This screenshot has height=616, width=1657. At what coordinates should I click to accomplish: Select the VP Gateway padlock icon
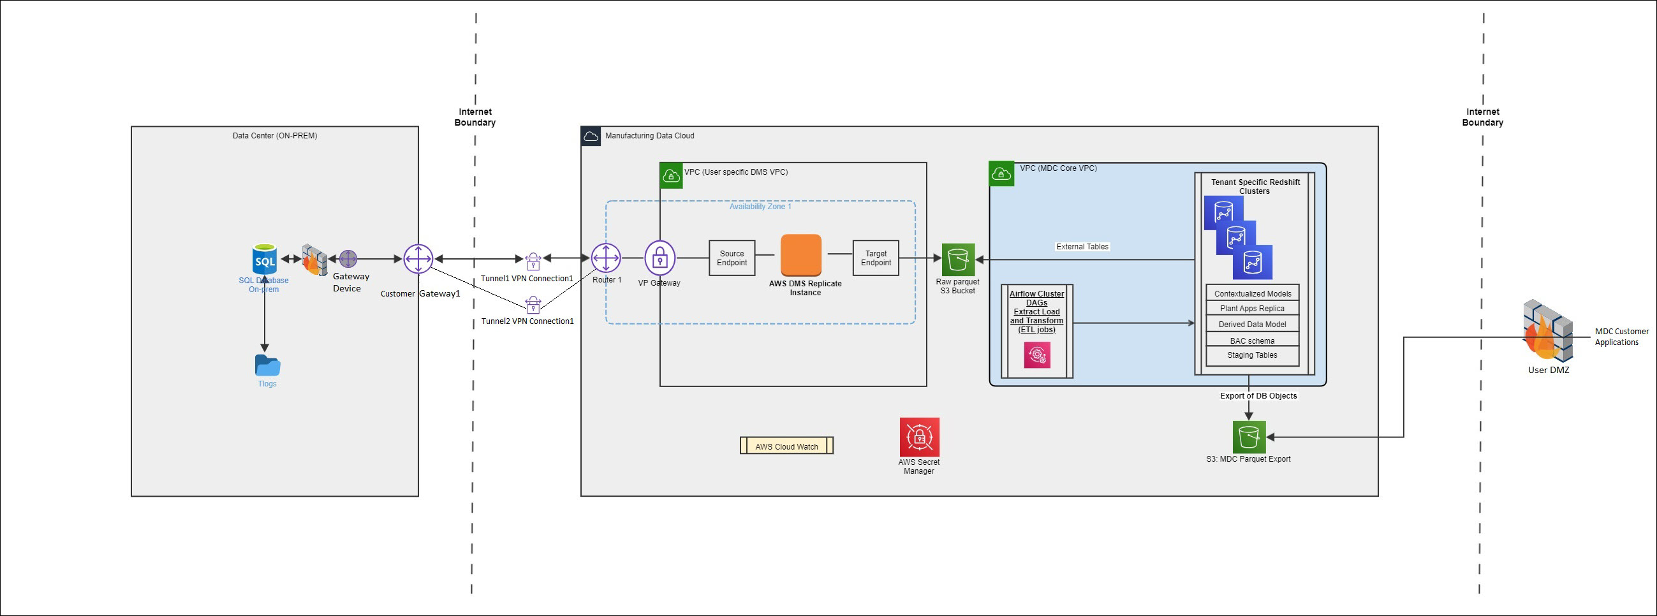660,258
